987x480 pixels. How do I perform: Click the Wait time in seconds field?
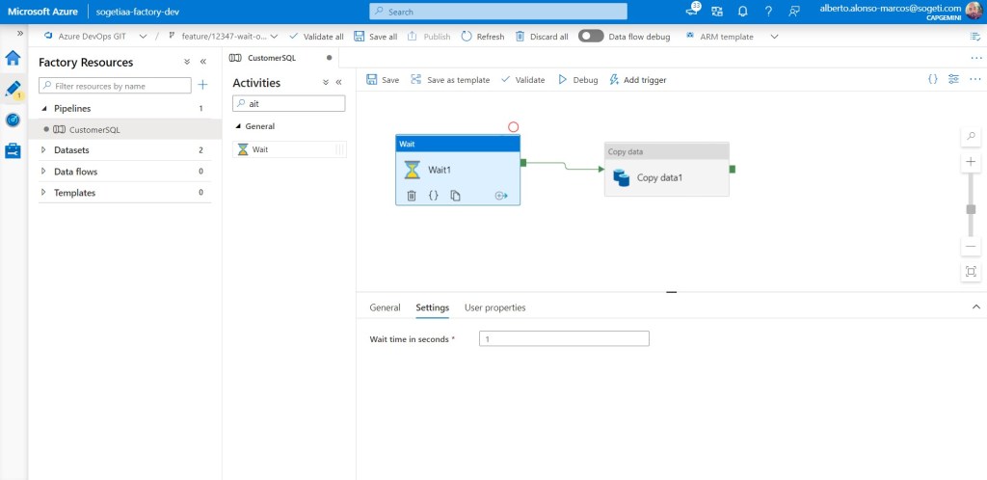564,339
